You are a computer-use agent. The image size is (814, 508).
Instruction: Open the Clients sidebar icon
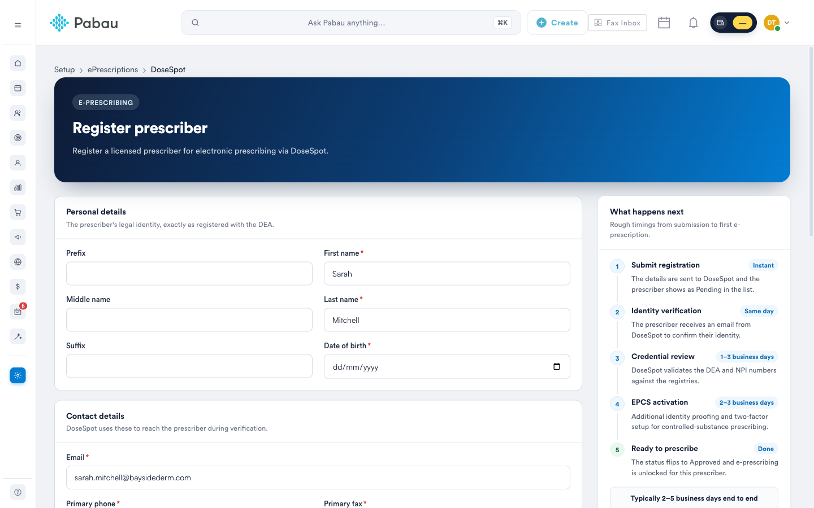(x=18, y=113)
